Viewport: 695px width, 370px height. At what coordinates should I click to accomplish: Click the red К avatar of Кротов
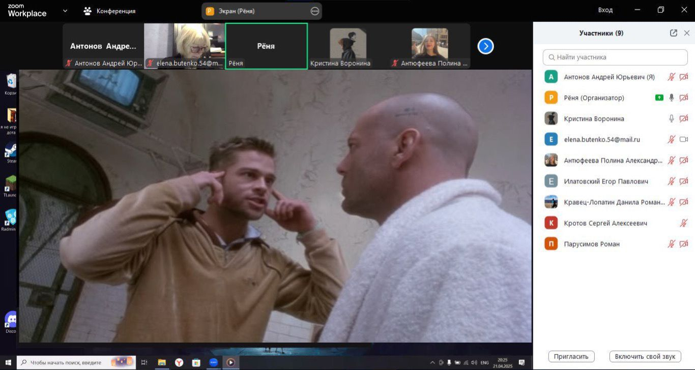[551, 223]
